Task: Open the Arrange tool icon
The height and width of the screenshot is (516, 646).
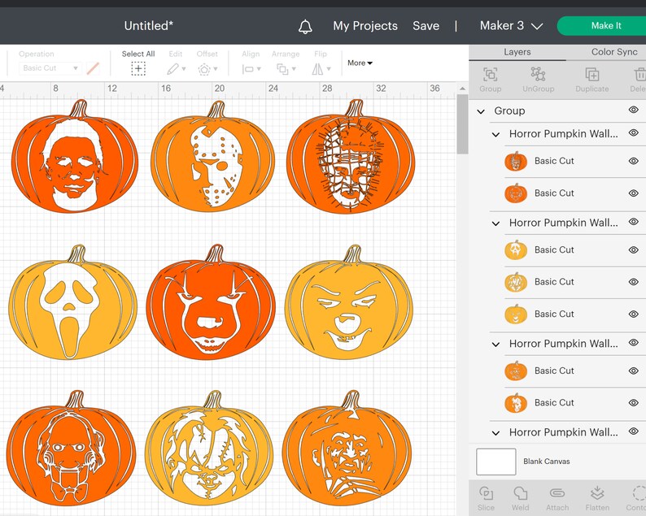Action: click(282, 69)
